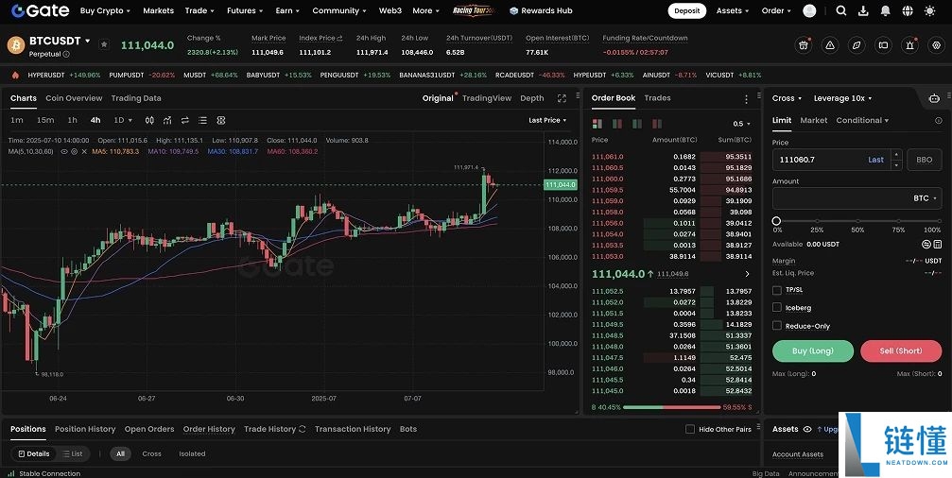952x478 pixels.
Task: Expand the Cross margin mode dropdown
Action: point(787,98)
